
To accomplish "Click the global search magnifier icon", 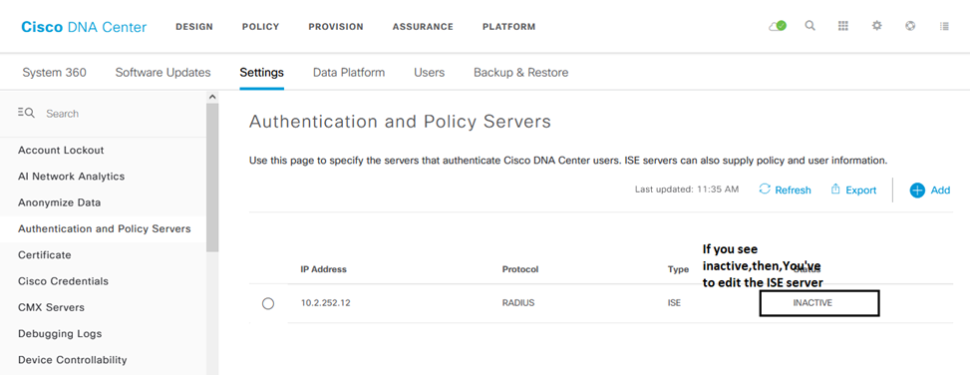I will 809,26.
